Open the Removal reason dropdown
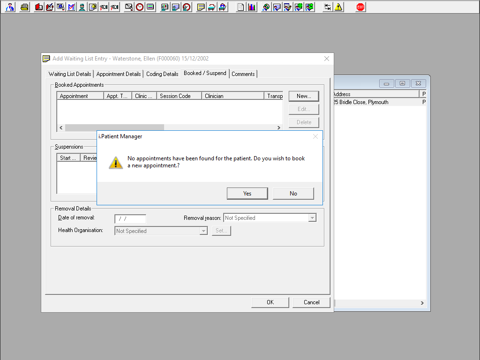Viewport: 480px width, 360px height. [312, 218]
